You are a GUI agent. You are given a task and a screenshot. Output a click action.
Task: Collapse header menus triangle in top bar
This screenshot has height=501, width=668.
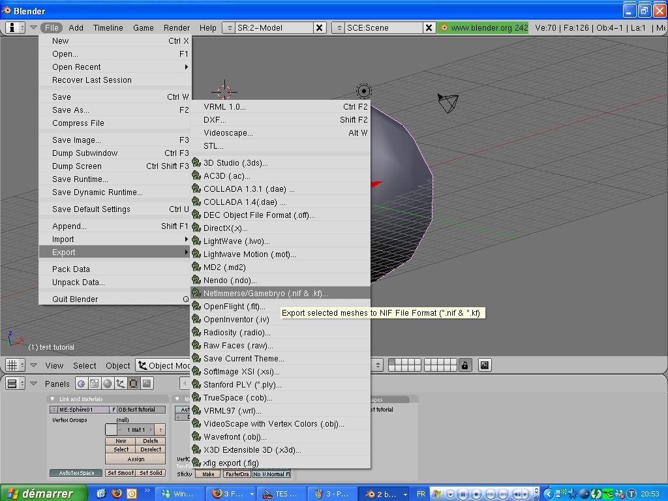tap(34, 27)
